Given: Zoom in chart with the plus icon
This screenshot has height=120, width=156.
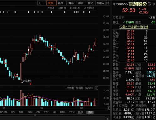Looking at the screenshot, I should [x=40, y=3].
